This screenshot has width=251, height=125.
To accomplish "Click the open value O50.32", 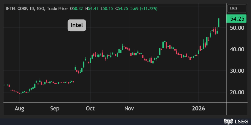I will click(x=76, y=9).
